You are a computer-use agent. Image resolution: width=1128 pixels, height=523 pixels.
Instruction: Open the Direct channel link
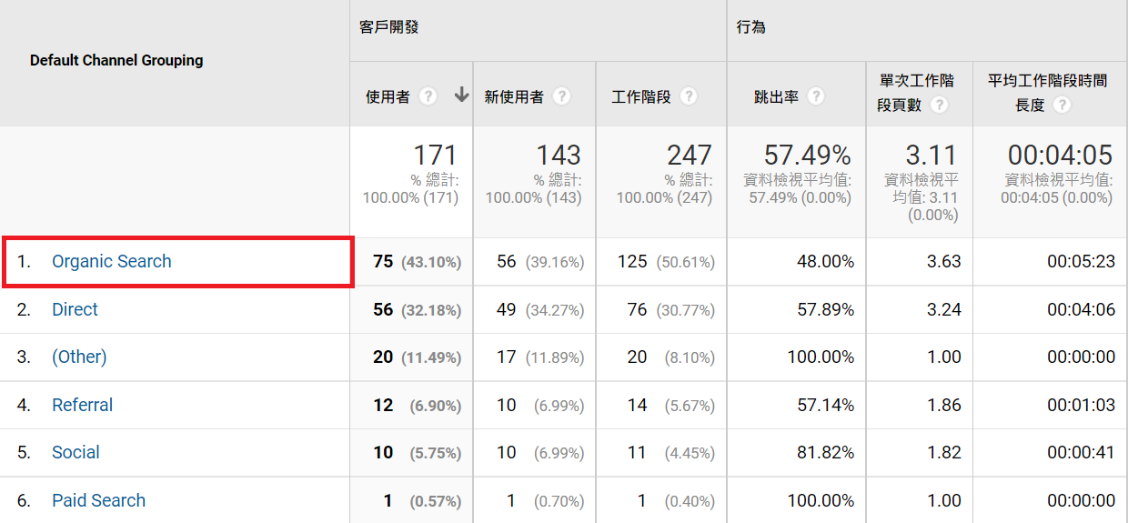click(75, 309)
